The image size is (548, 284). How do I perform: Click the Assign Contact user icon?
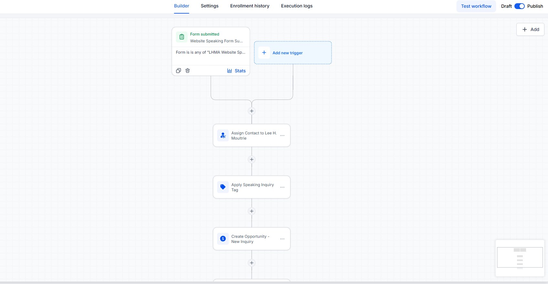click(x=223, y=135)
